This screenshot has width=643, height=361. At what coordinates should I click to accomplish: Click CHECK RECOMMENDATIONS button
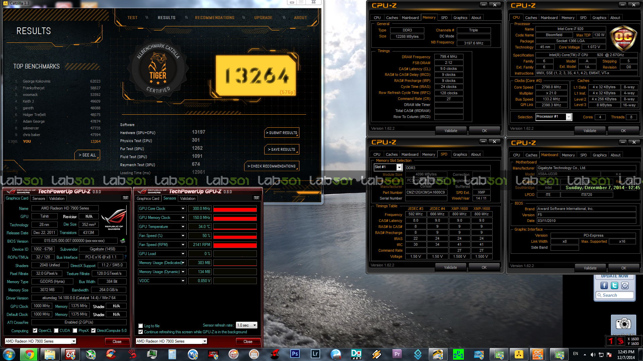pos(272,166)
